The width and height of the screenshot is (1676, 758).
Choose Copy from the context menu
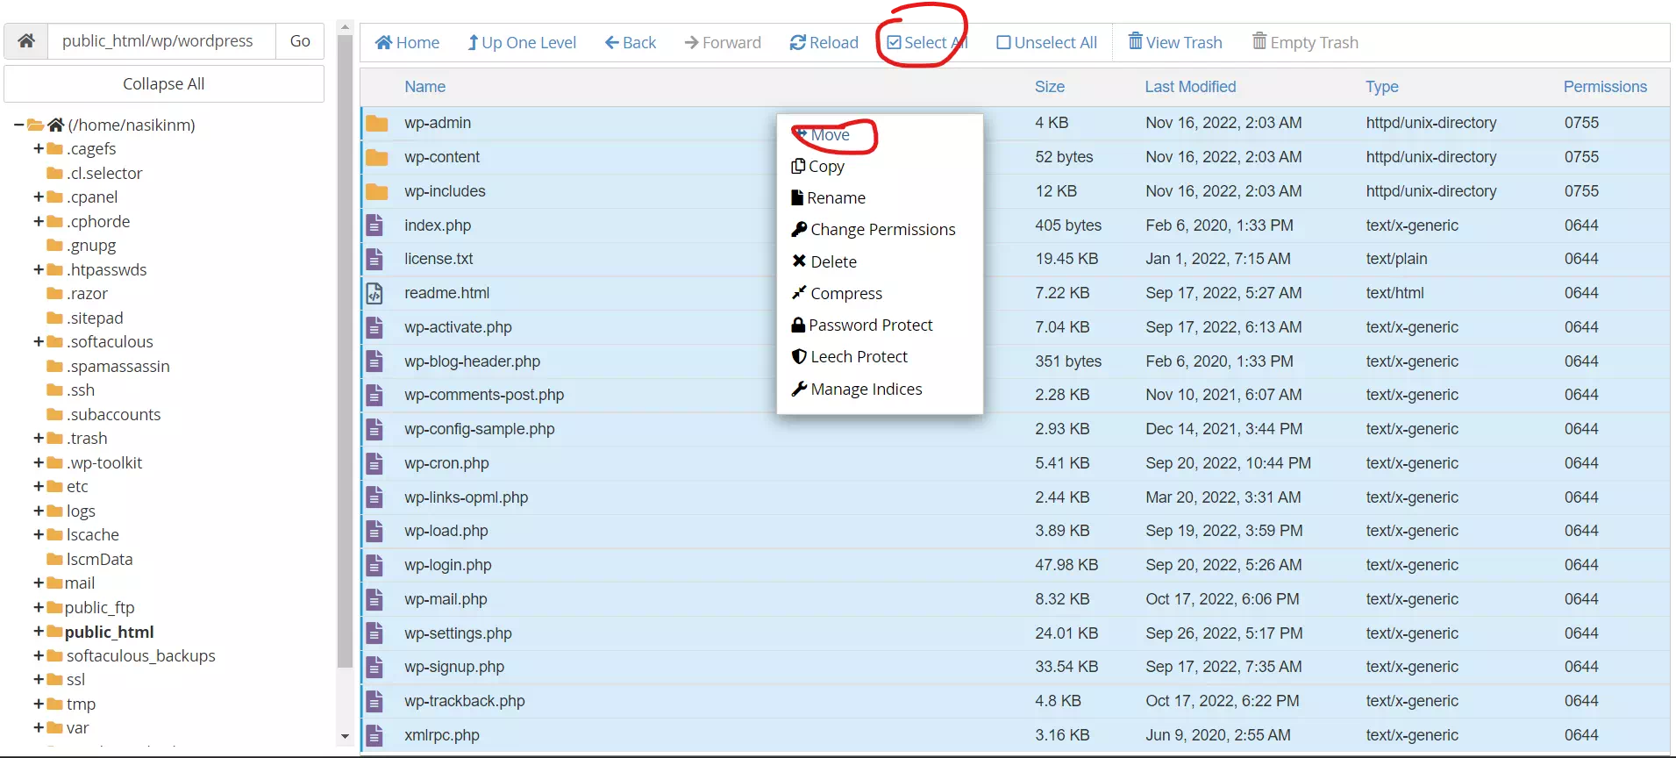pyautogui.click(x=818, y=167)
